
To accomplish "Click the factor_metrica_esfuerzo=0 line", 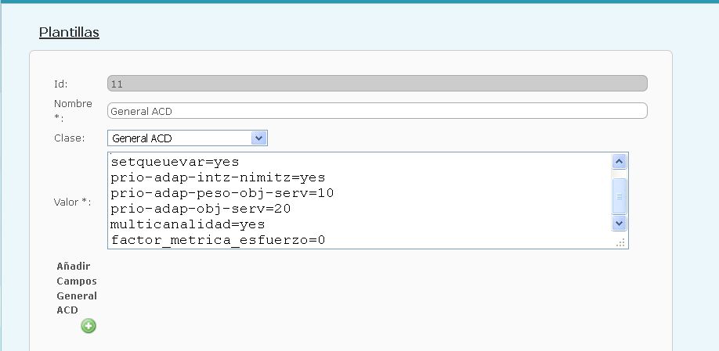I will coord(218,240).
